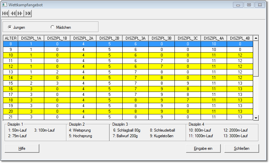Image resolution: width=269 pixels, height=163 pixels.
Task: Go to next record navigation icon
Action: coord(20,13)
